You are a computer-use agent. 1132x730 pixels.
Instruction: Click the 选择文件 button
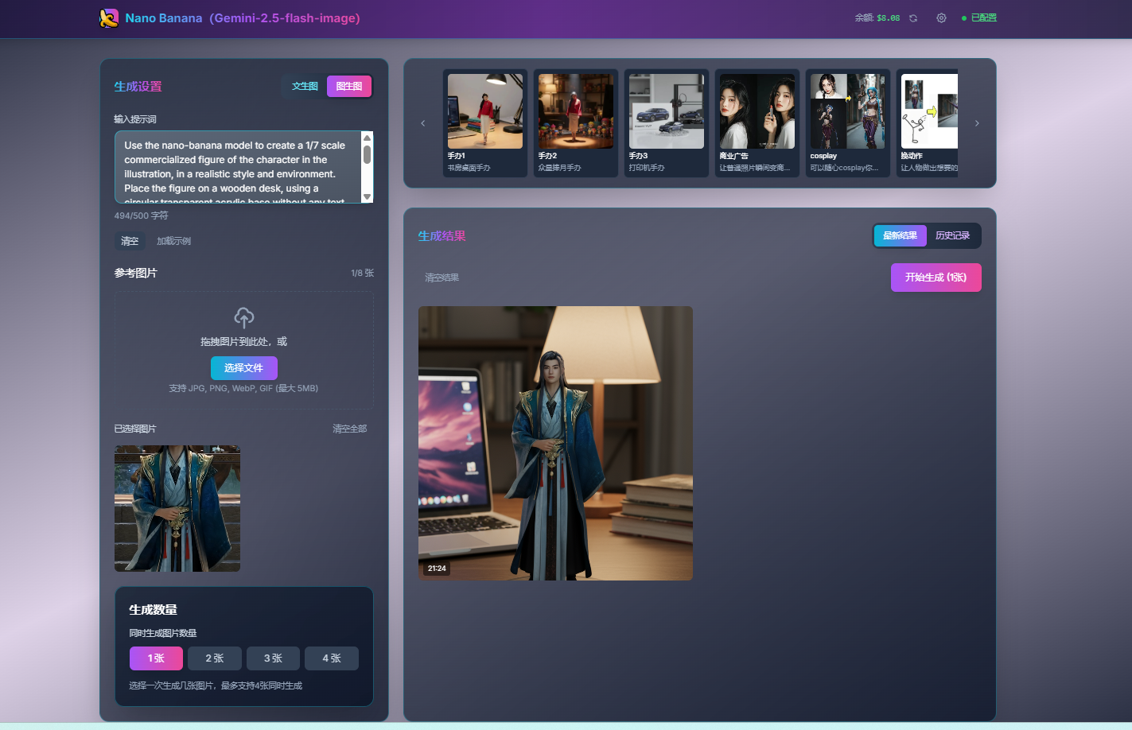(243, 368)
